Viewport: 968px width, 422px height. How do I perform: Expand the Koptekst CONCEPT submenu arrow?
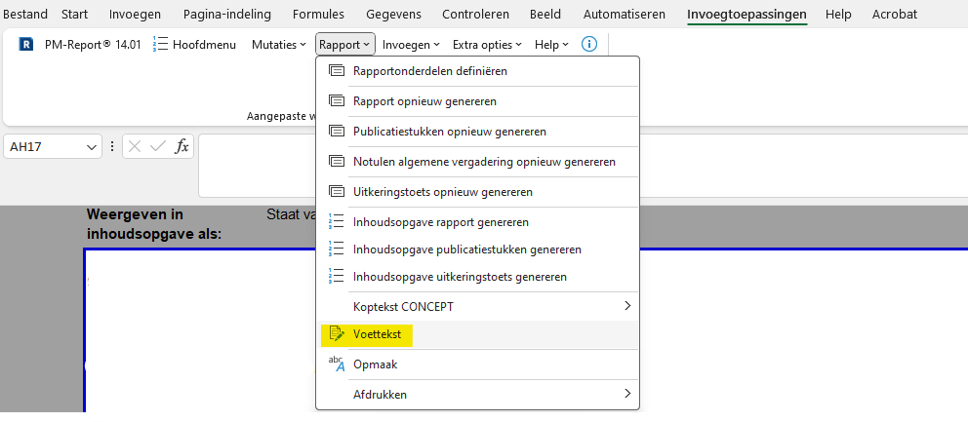[627, 306]
